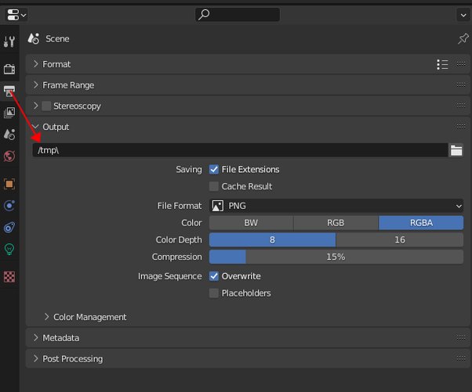This screenshot has width=472, height=392.
Task: Enable the Cache Result checkbox
Action: [214, 186]
